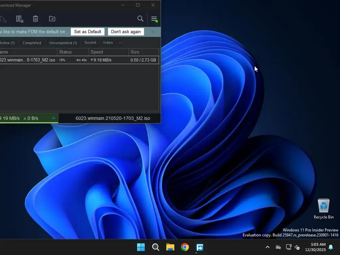
Task: Open File Explorer from the taskbar
Action: point(170,247)
